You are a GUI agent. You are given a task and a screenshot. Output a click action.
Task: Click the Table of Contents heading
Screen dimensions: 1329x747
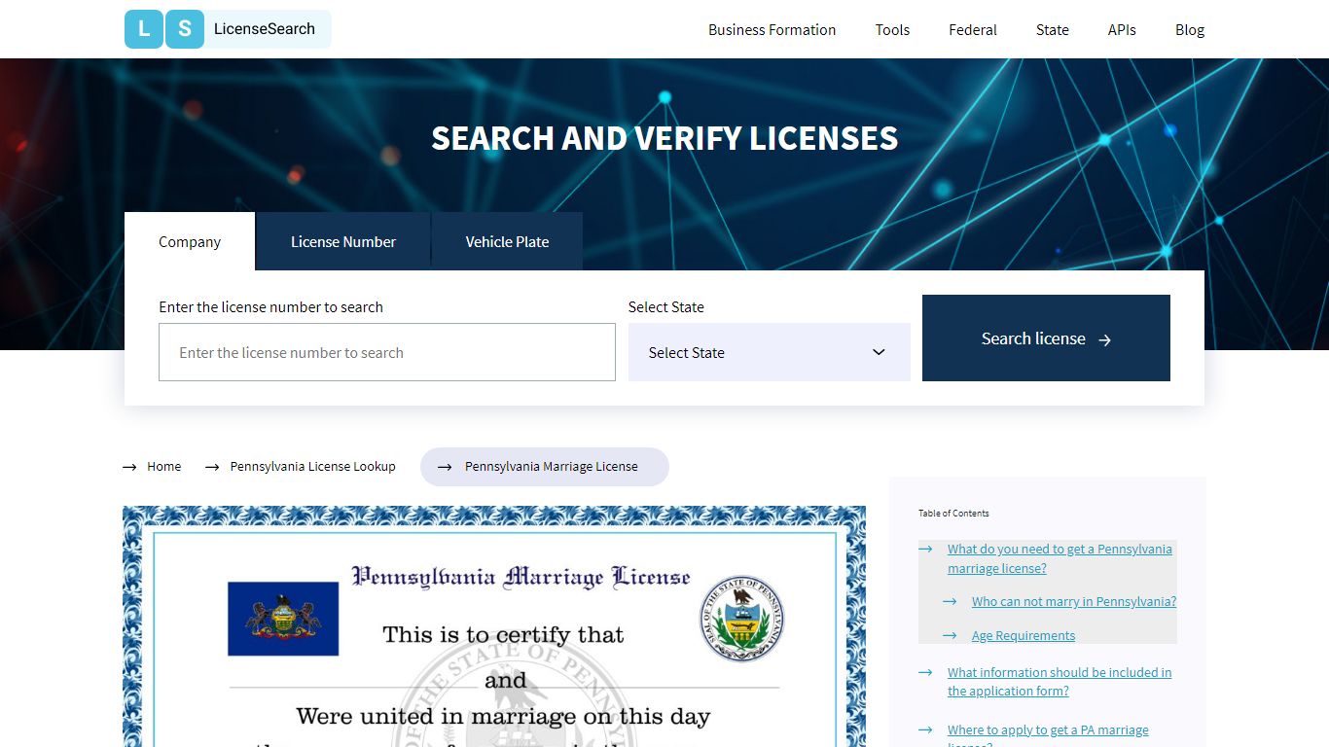[x=953, y=514]
